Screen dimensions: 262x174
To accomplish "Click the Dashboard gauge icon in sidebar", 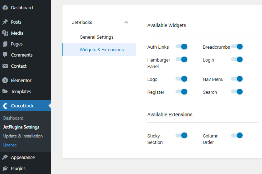I will [5, 8].
